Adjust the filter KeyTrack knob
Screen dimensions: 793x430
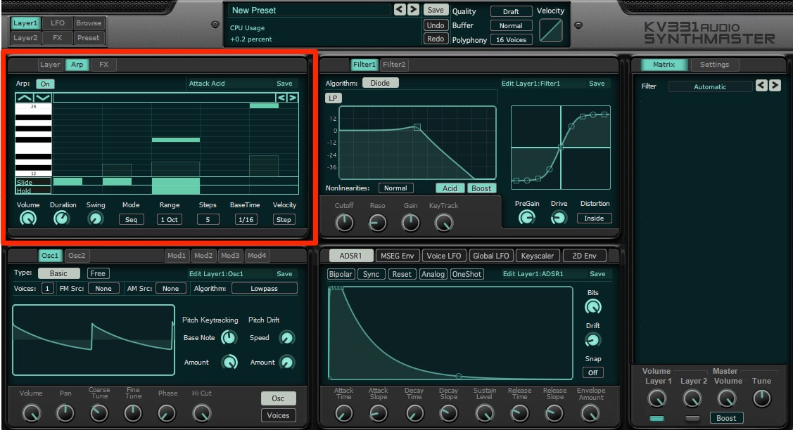443,222
